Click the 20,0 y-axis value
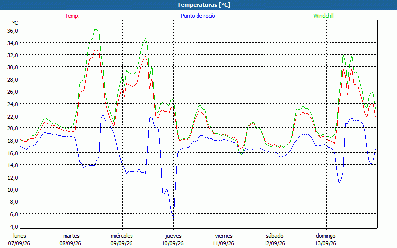The height and width of the screenshot is (248, 397). [13, 128]
